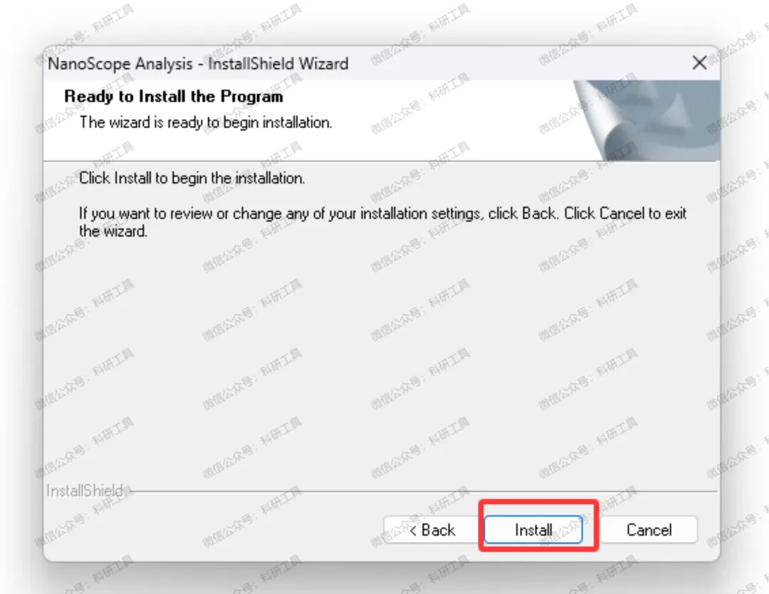Select the NanoScope Analysis title bar text
This screenshot has width=769, height=594.
click(198, 64)
